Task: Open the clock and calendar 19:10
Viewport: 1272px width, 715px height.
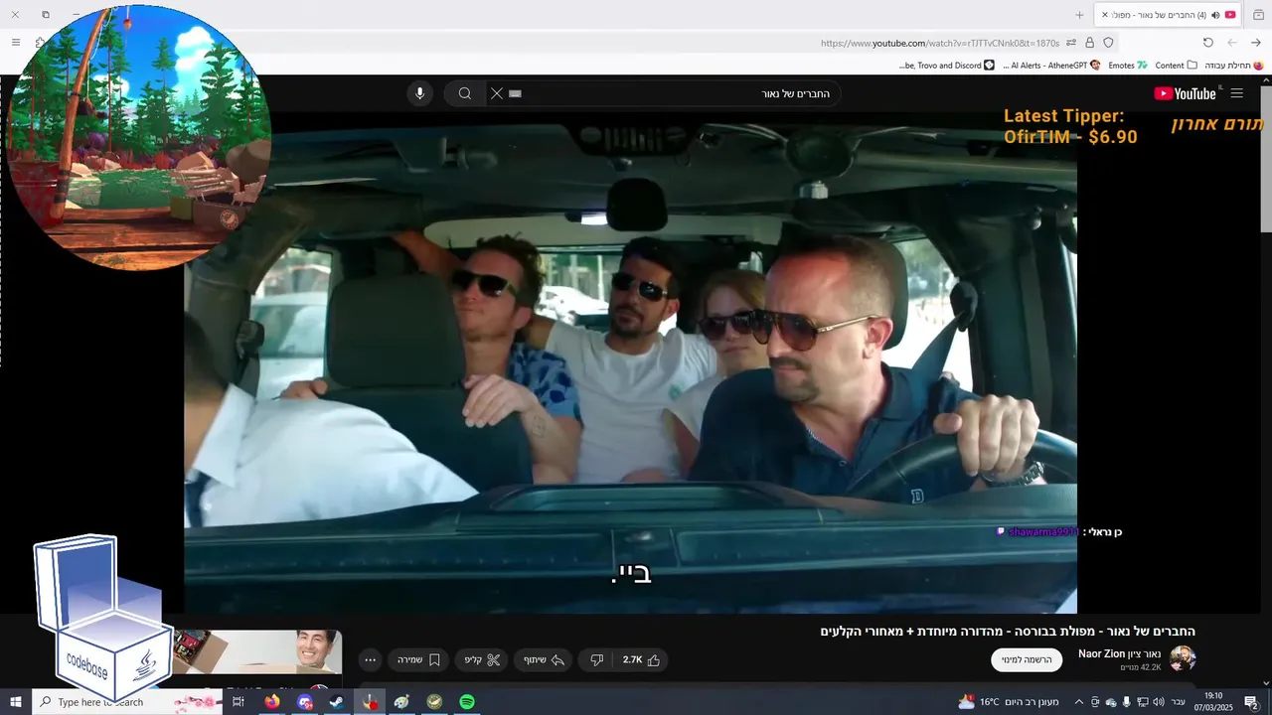Action: [x=1213, y=702]
